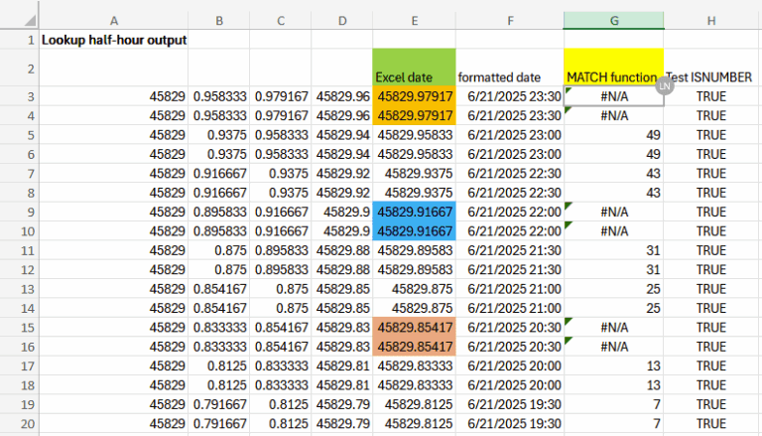Click the TRUE cell in row 3
The image size is (762, 436).
711,96
